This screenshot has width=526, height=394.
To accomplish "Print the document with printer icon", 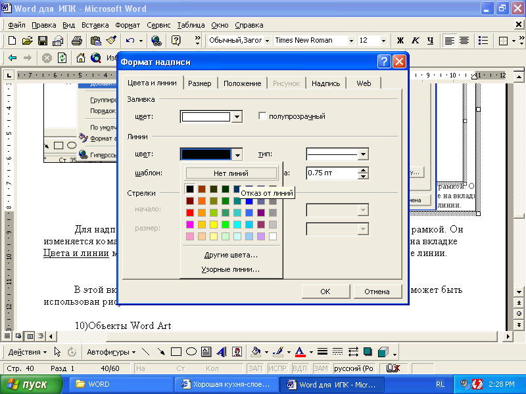I will [77, 41].
